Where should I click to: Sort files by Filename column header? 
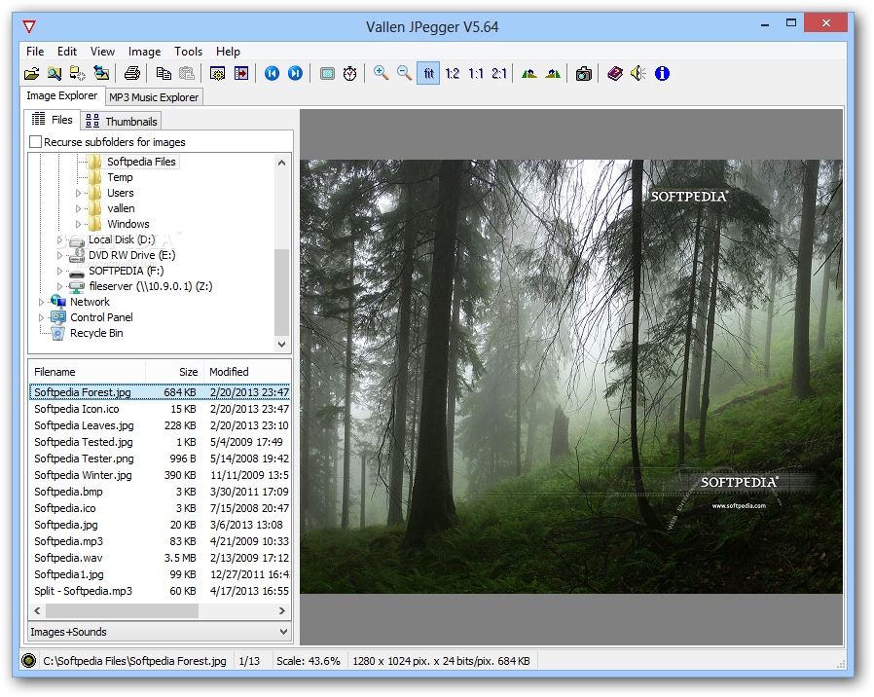coord(88,372)
